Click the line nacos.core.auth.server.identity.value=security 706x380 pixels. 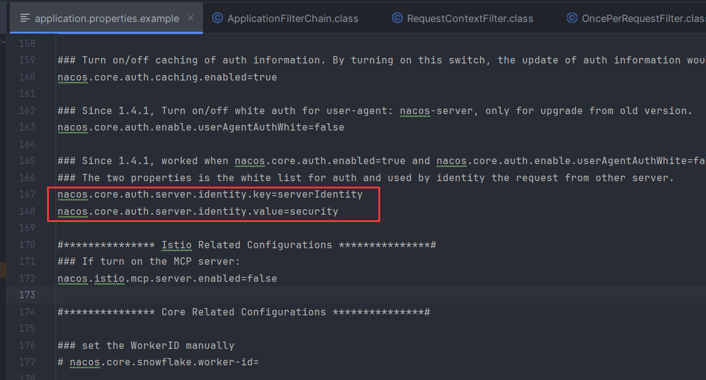point(197,211)
